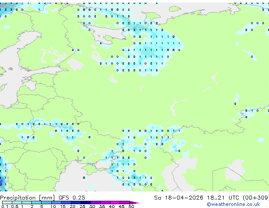This screenshot has width=269, height=208.
Task: Click the 'Precipitation [mm]' title text
Action: pos(28,198)
